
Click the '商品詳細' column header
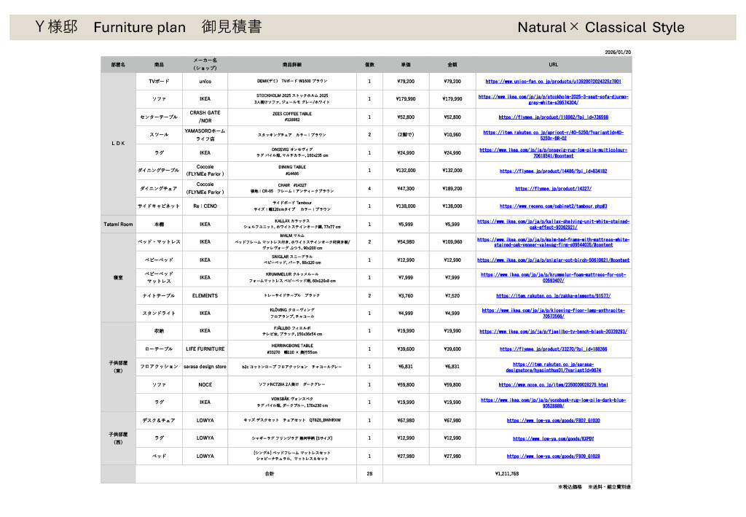pos(292,64)
